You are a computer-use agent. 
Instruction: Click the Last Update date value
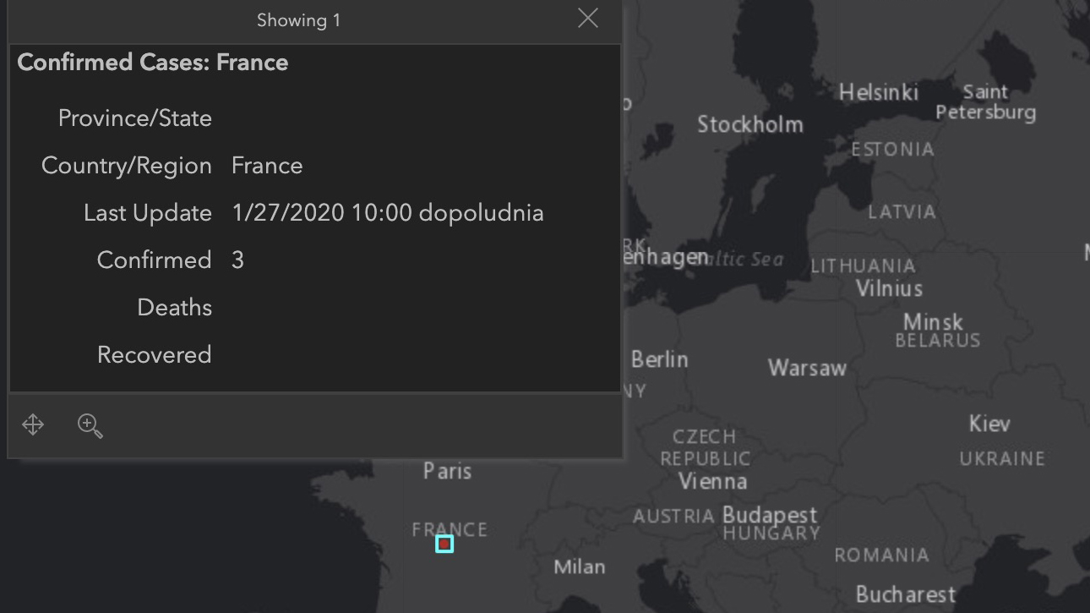coord(388,213)
